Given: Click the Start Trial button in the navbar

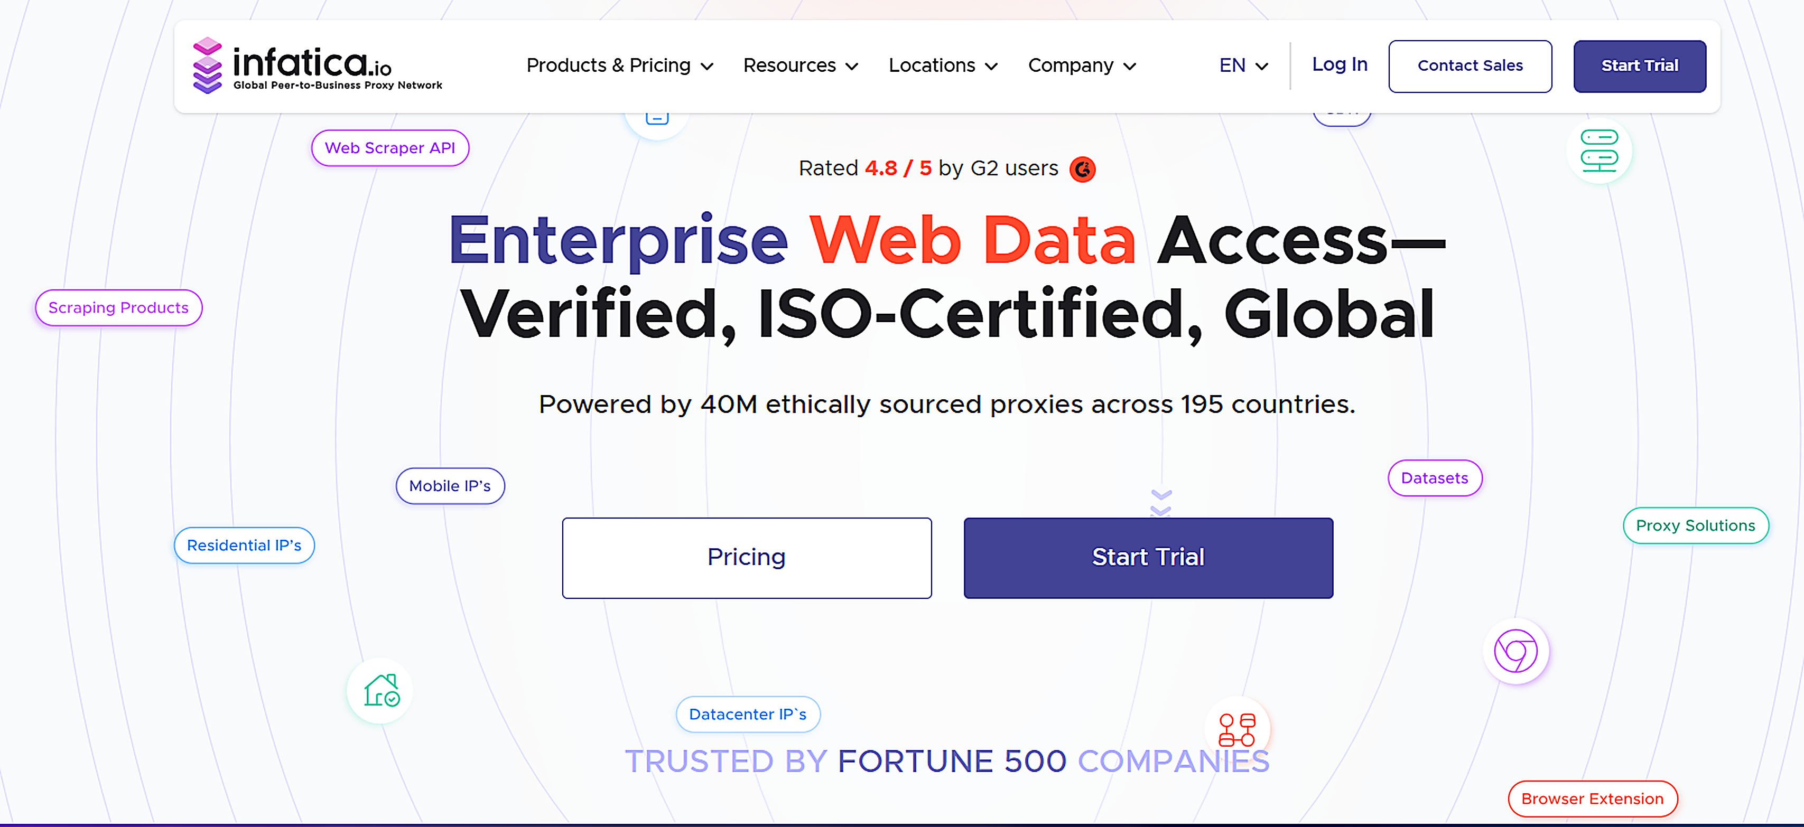Looking at the screenshot, I should click(x=1640, y=66).
